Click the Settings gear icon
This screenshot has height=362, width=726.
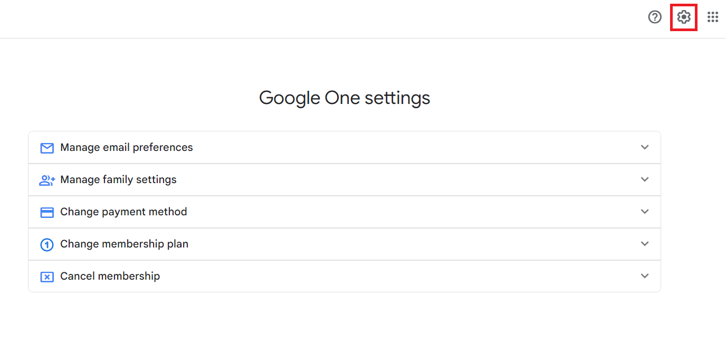click(684, 17)
